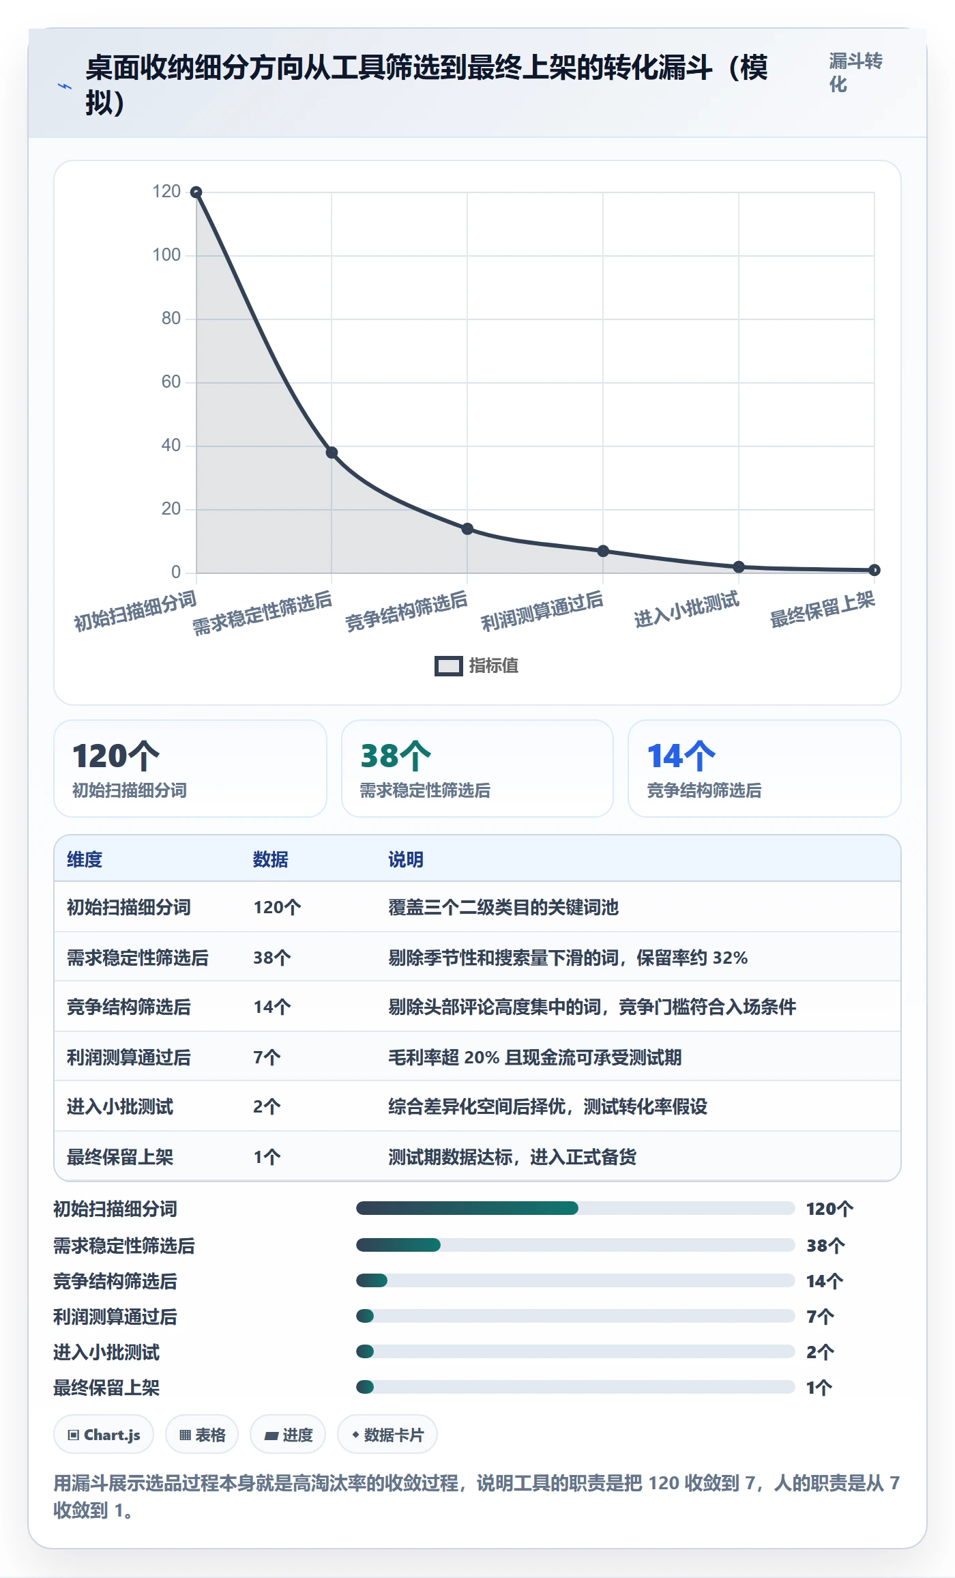Click the 进入小批测试 progress bar

(576, 1351)
